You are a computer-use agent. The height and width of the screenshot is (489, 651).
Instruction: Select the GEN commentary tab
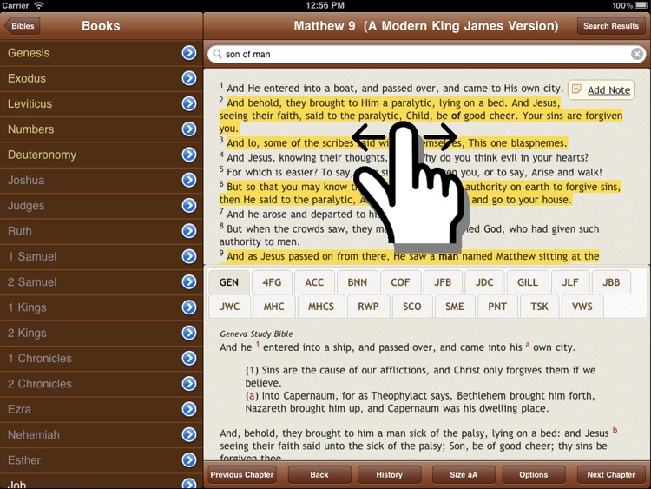tap(229, 282)
